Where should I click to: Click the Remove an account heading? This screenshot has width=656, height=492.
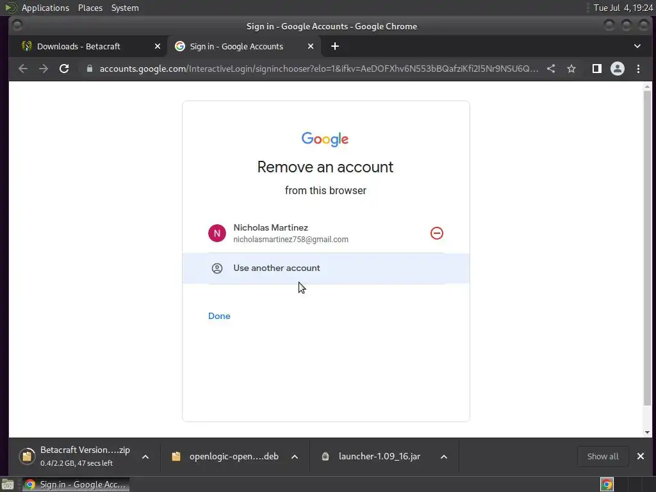click(325, 167)
